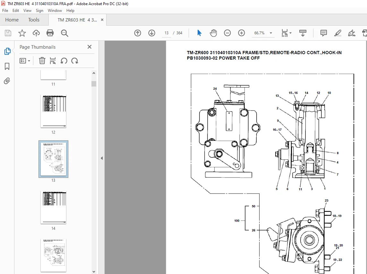Open the Edit menu

pyautogui.click(x=16, y=11)
